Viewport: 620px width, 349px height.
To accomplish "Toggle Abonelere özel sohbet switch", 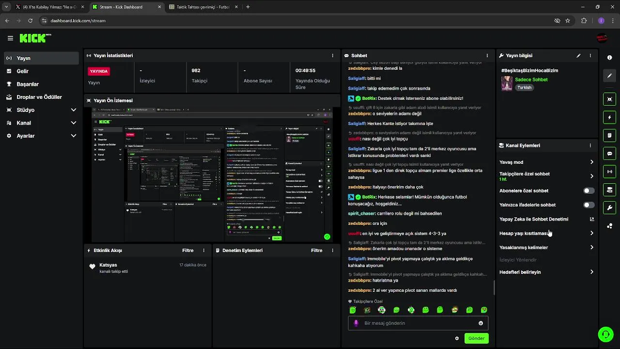I will (589, 191).
